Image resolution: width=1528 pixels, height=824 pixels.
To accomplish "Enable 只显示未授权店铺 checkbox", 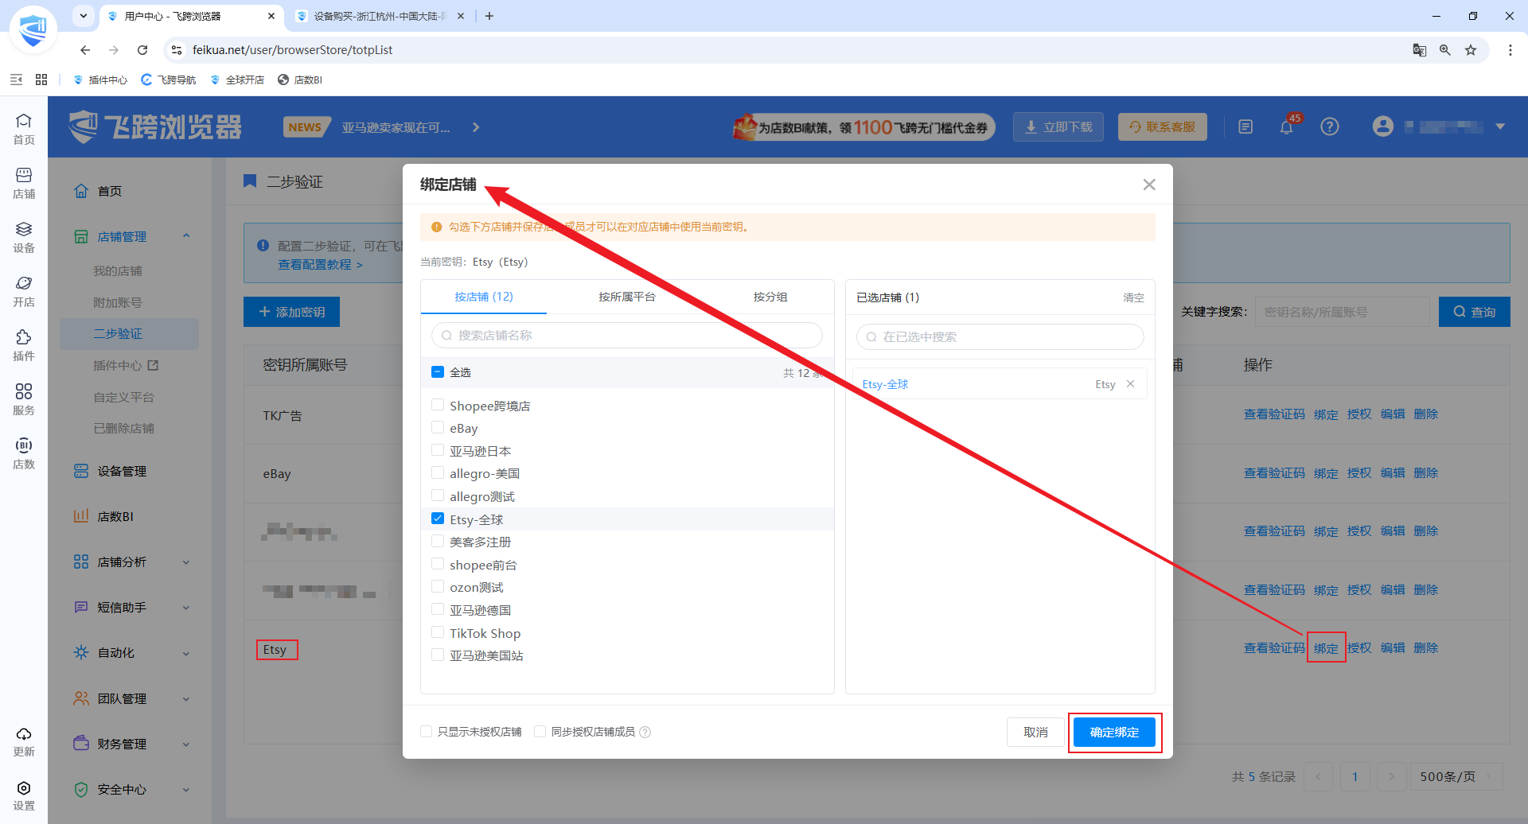I will (x=427, y=732).
